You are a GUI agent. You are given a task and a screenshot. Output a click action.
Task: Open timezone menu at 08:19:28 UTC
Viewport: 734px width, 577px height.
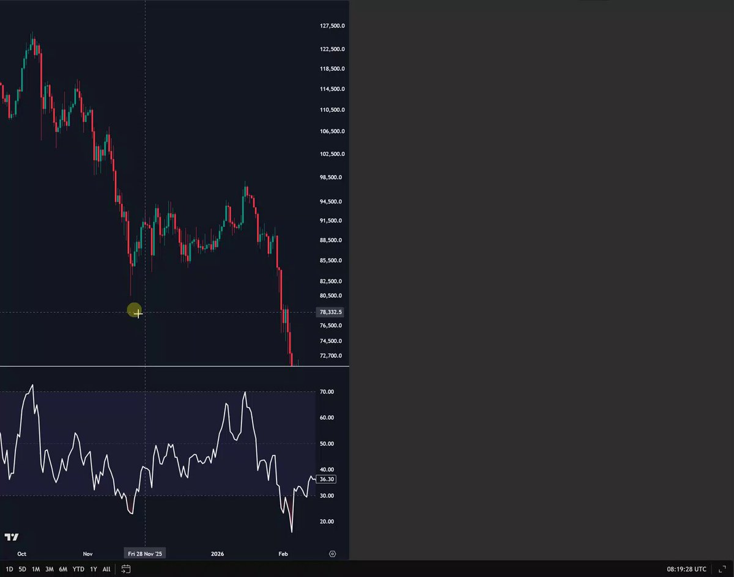pyautogui.click(x=686, y=569)
